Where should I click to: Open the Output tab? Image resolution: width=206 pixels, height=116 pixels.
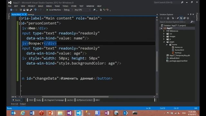23,104
